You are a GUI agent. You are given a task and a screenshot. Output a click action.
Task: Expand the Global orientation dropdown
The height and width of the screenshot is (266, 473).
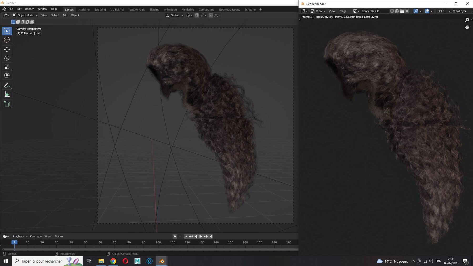174,15
